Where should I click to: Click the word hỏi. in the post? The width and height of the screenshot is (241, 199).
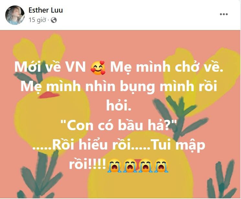(x=119, y=106)
